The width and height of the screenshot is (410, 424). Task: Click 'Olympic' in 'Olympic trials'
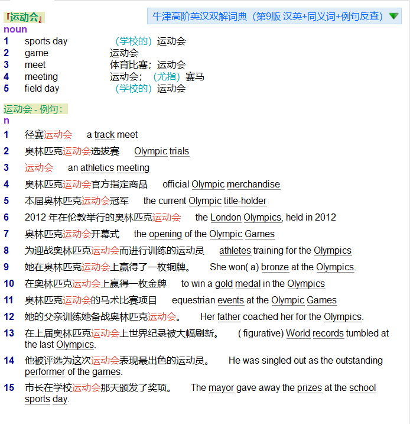tap(151, 151)
